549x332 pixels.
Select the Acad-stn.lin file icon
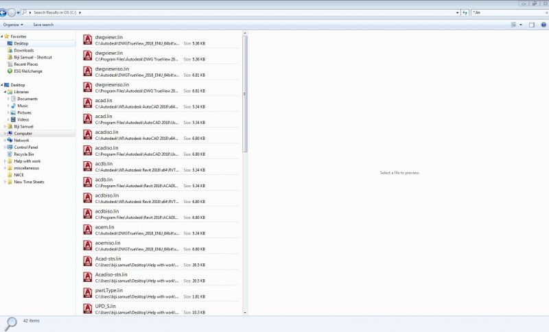88,261
